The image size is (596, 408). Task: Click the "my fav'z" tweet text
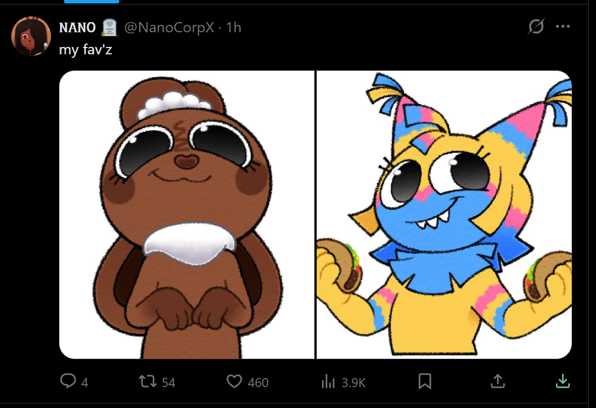(86, 49)
